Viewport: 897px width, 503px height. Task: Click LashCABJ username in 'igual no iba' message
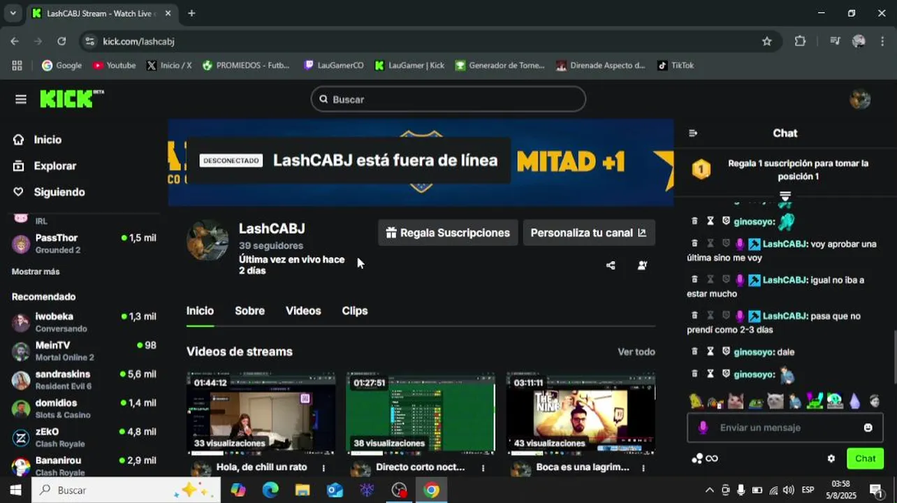coord(785,280)
